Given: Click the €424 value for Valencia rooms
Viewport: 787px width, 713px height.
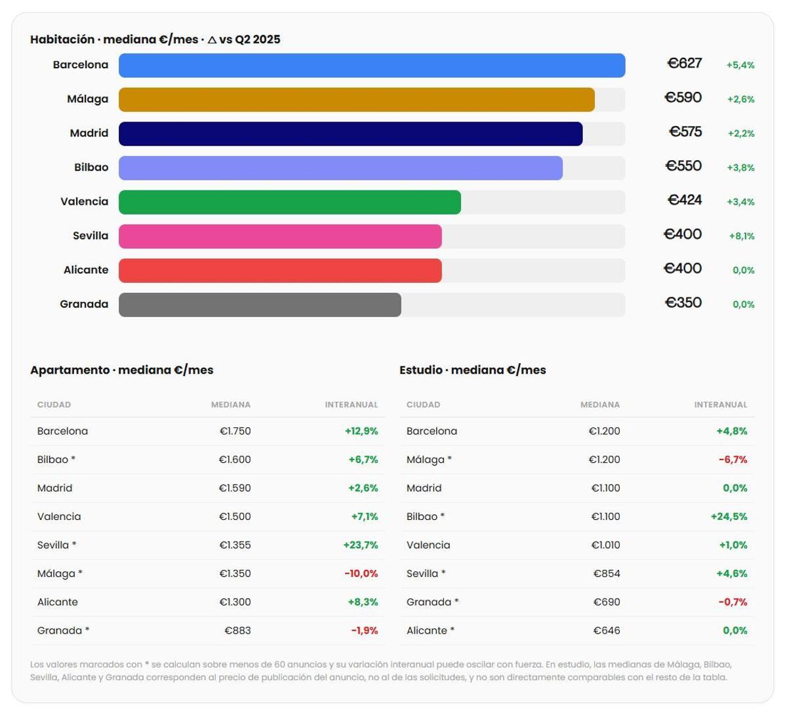Looking at the screenshot, I should point(685,200).
